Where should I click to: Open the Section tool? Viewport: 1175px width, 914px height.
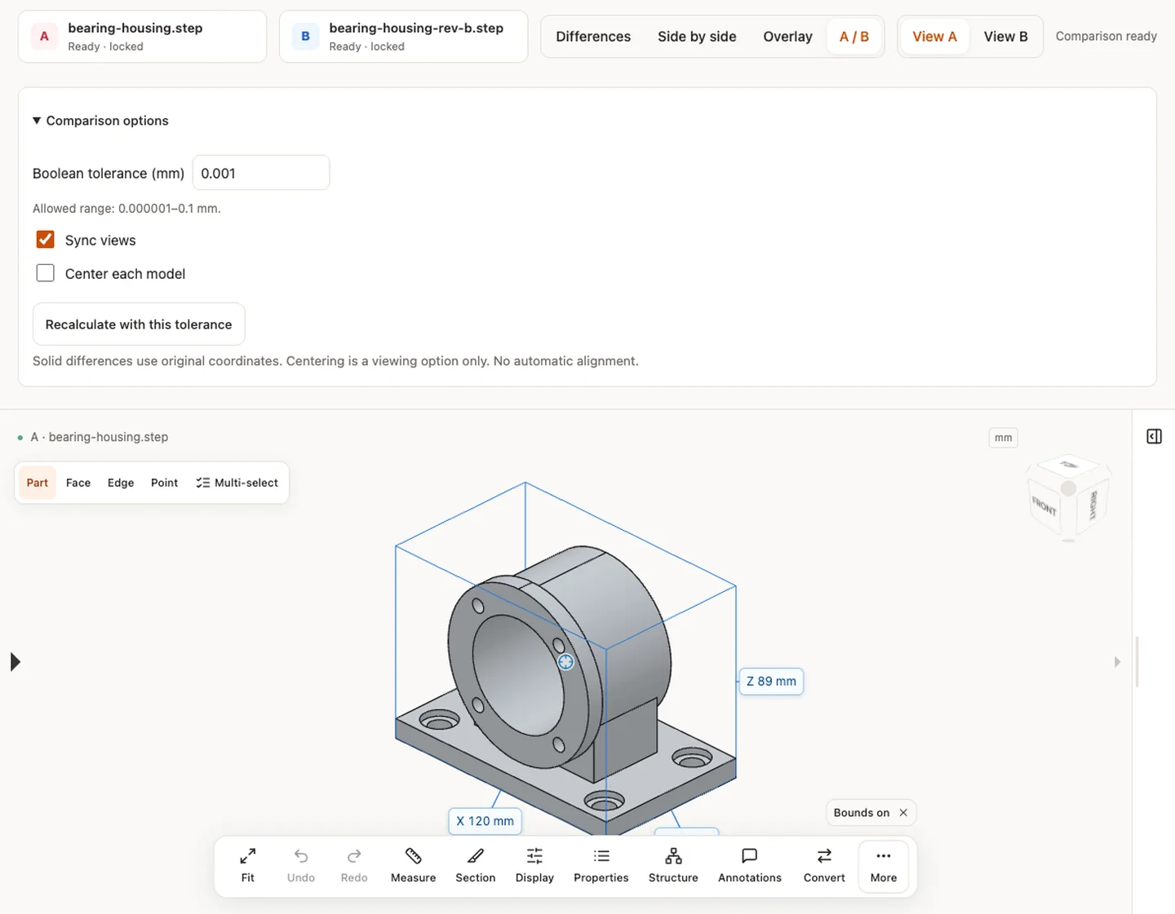coord(476,866)
